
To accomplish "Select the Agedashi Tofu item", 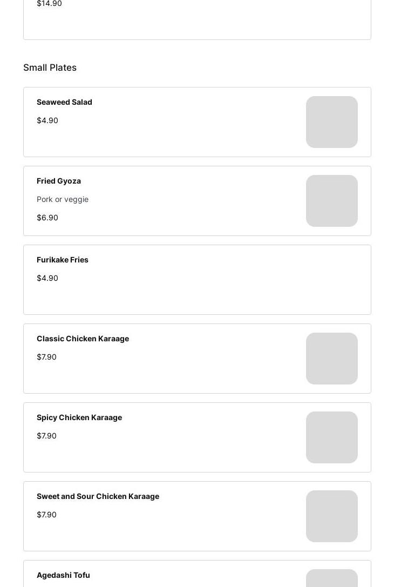I will [x=63, y=575].
